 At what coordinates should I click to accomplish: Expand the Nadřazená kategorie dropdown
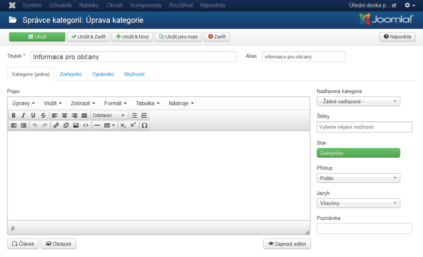click(x=358, y=102)
